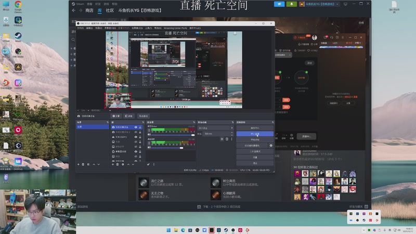Image resolution: width=416 pixels, height=234 pixels.
Task: Open second mixer channel dots menu
Action: 149,142
